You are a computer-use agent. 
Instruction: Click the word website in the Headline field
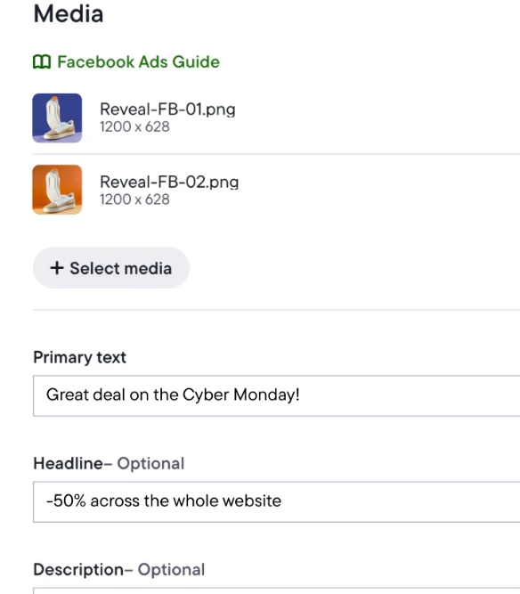click(x=252, y=500)
